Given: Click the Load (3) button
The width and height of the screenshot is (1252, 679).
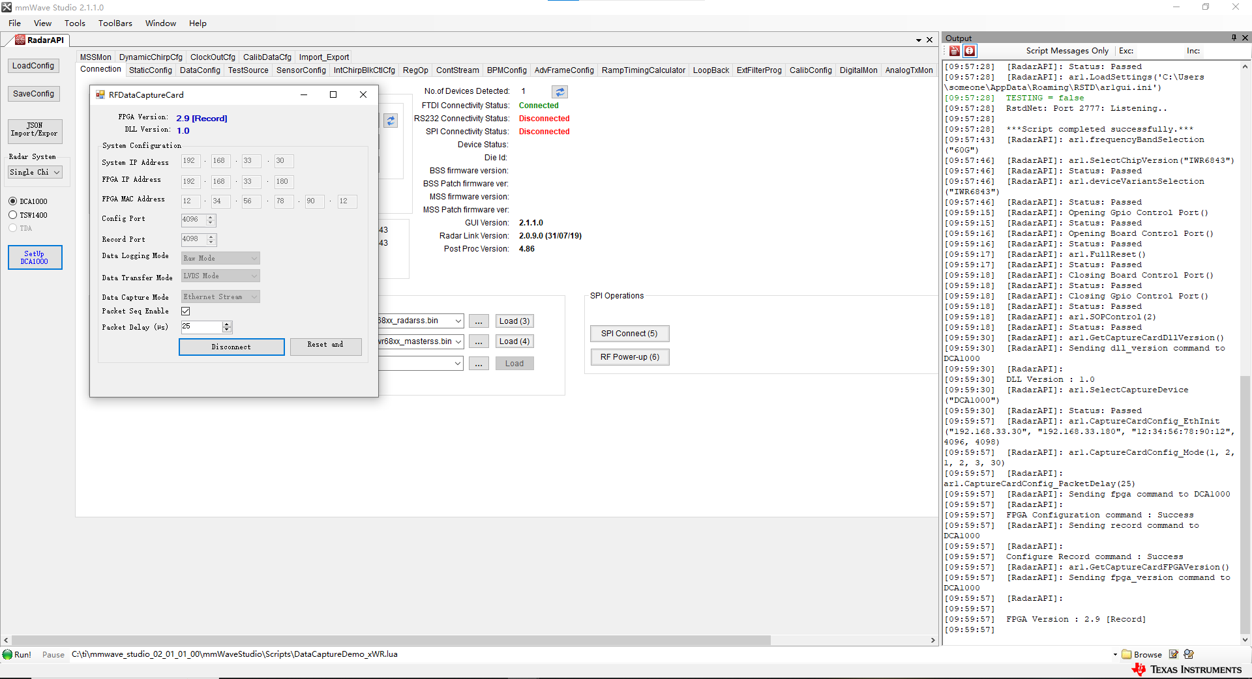Looking at the screenshot, I should pyautogui.click(x=514, y=321).
